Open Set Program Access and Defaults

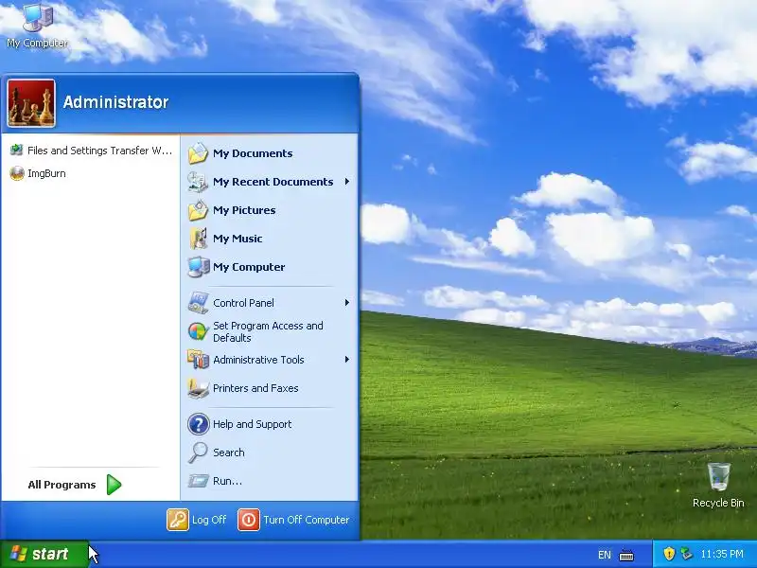point(270,331)
